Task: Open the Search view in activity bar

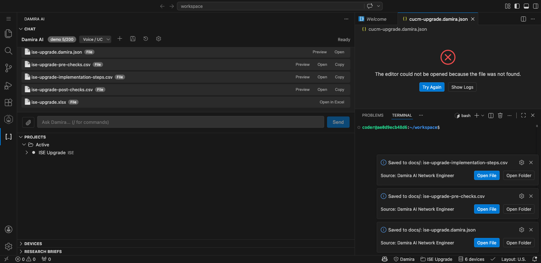Action: click(x=8, y=50)
